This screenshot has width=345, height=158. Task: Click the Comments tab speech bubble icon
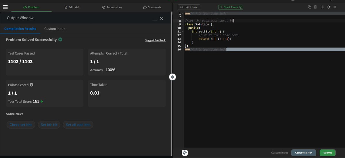tap(145, 7)
